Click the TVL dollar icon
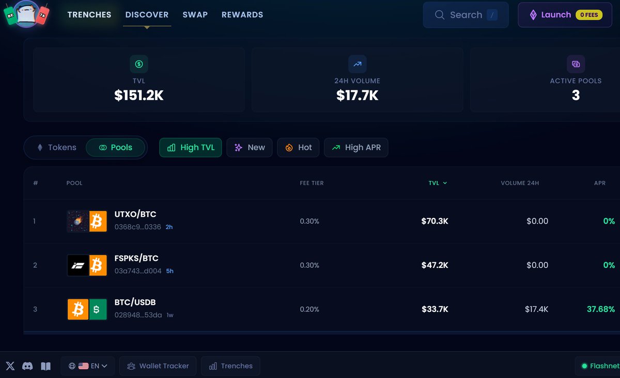Screen dimensions: 620x378 click(139, 64)
